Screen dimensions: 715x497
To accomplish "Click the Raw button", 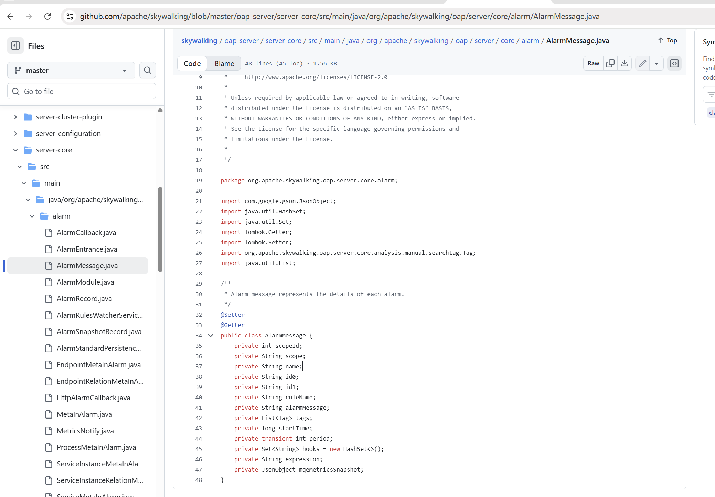I will point(593,63).
